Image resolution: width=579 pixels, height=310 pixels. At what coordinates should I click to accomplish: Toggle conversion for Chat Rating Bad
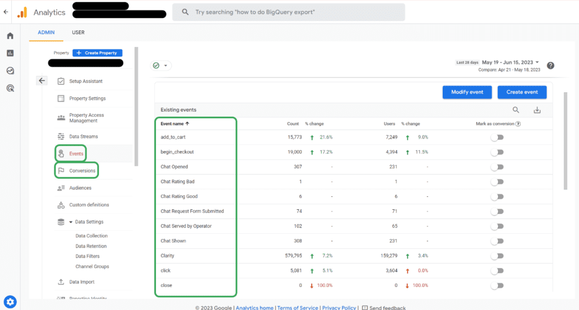coord(497,182)
